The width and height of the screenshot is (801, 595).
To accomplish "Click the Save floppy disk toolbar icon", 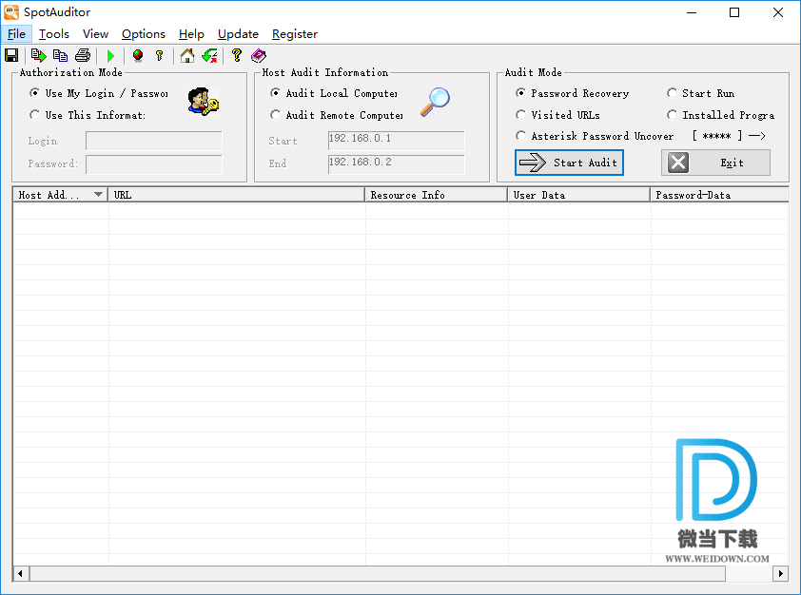I will (x=11, y=55).
